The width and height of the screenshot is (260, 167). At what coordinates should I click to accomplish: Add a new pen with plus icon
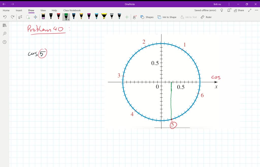[127, 17]
